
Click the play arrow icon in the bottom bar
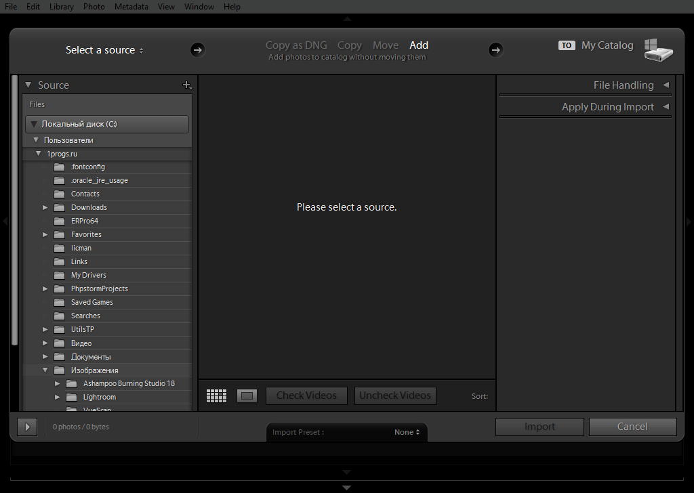coord(26,427)
